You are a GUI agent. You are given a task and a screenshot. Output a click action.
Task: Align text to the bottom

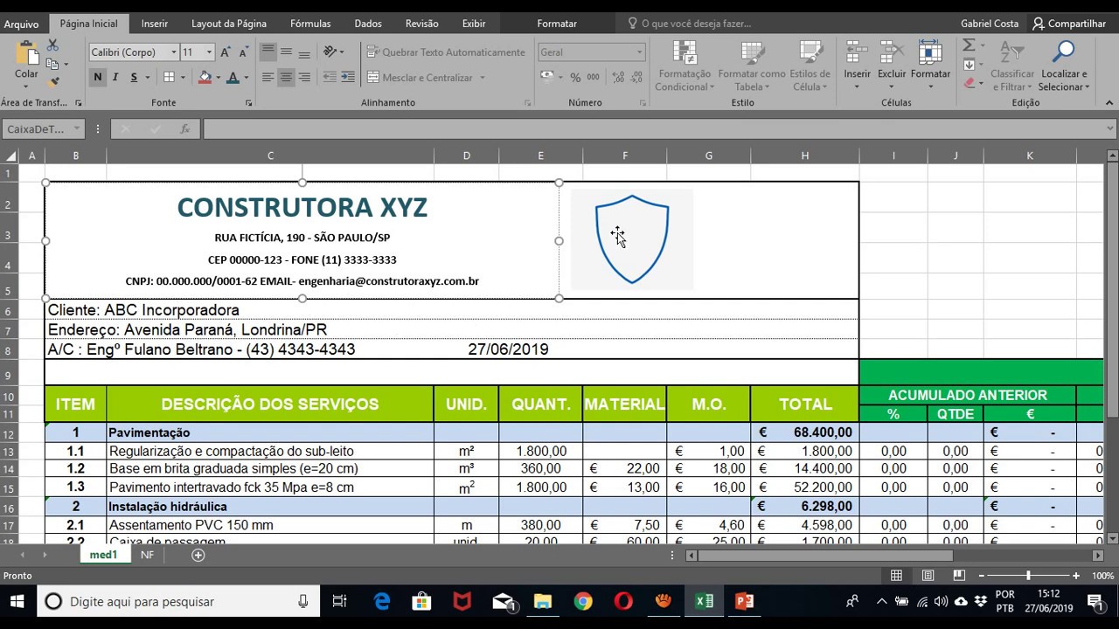tap(304, 52)
